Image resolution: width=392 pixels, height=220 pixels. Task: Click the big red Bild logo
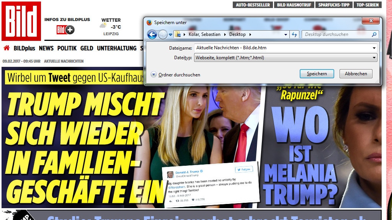(x=21, y=21)
